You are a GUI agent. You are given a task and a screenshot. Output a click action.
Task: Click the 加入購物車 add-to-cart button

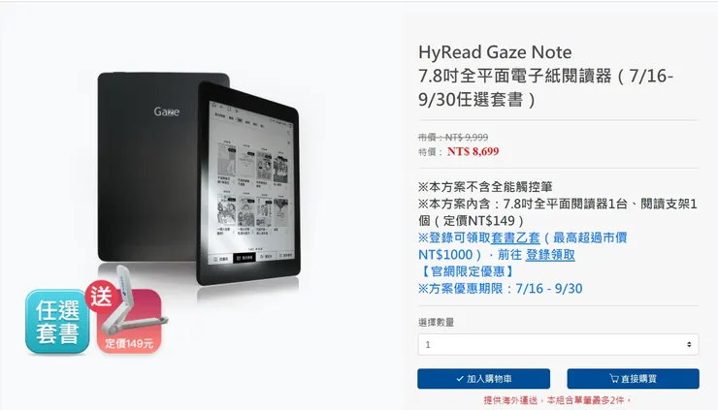pos(483,379)
